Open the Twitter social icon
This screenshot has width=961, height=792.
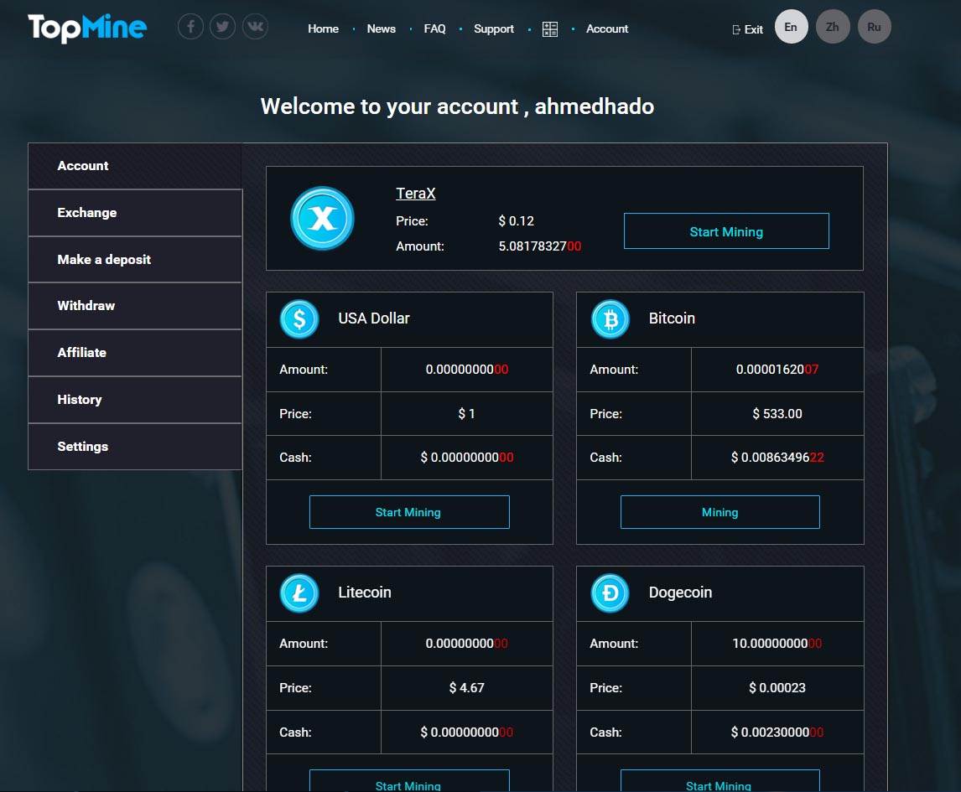(222, 26)
